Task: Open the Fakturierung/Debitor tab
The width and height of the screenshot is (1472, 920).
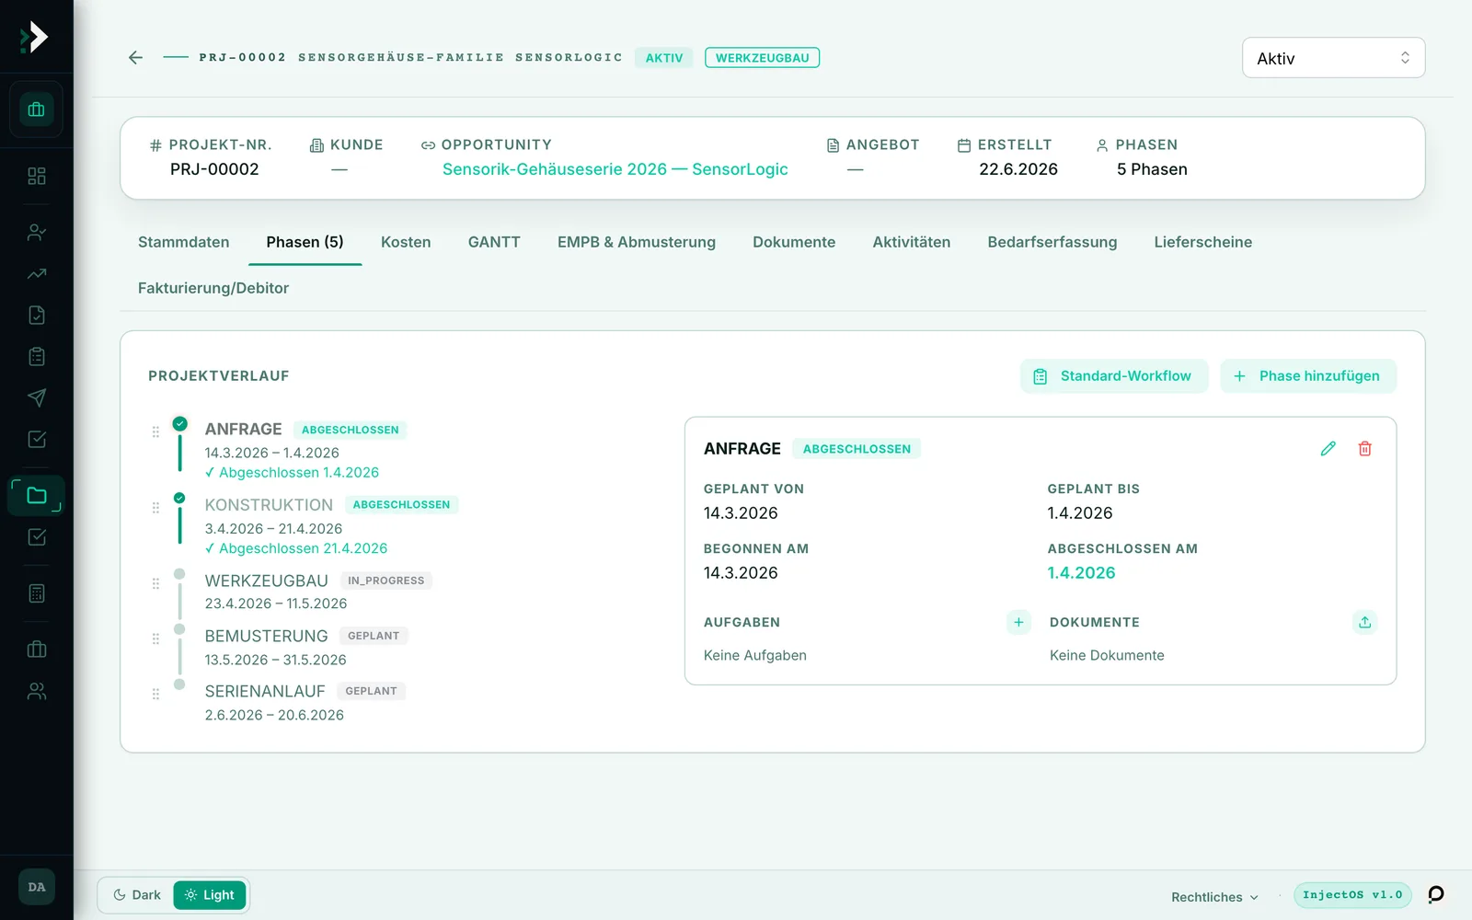Action: [x=213, y=288]
